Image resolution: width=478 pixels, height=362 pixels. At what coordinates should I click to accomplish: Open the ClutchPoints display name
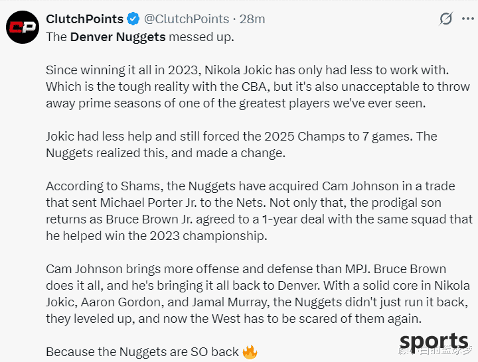point(84,19)
